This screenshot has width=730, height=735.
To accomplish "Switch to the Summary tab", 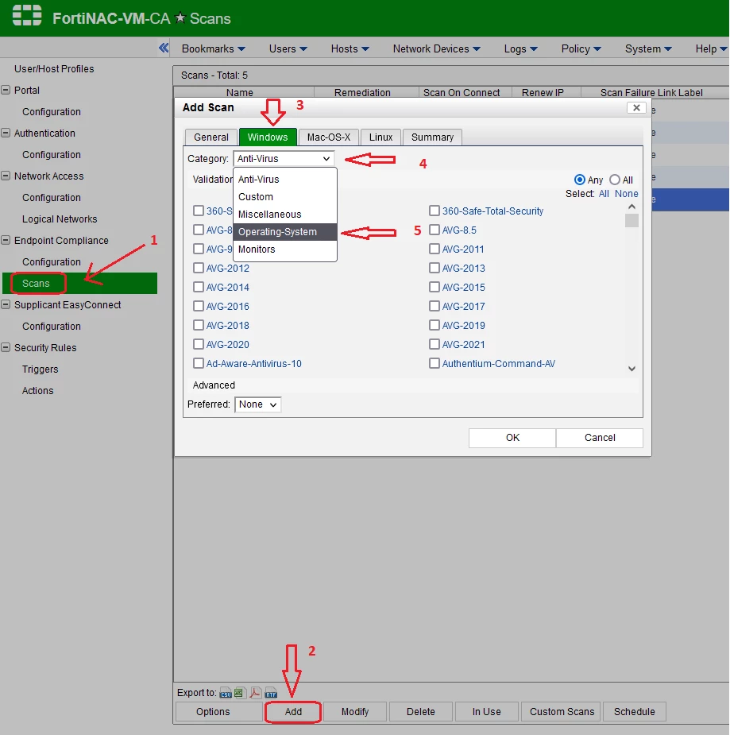I will (432, 137).
